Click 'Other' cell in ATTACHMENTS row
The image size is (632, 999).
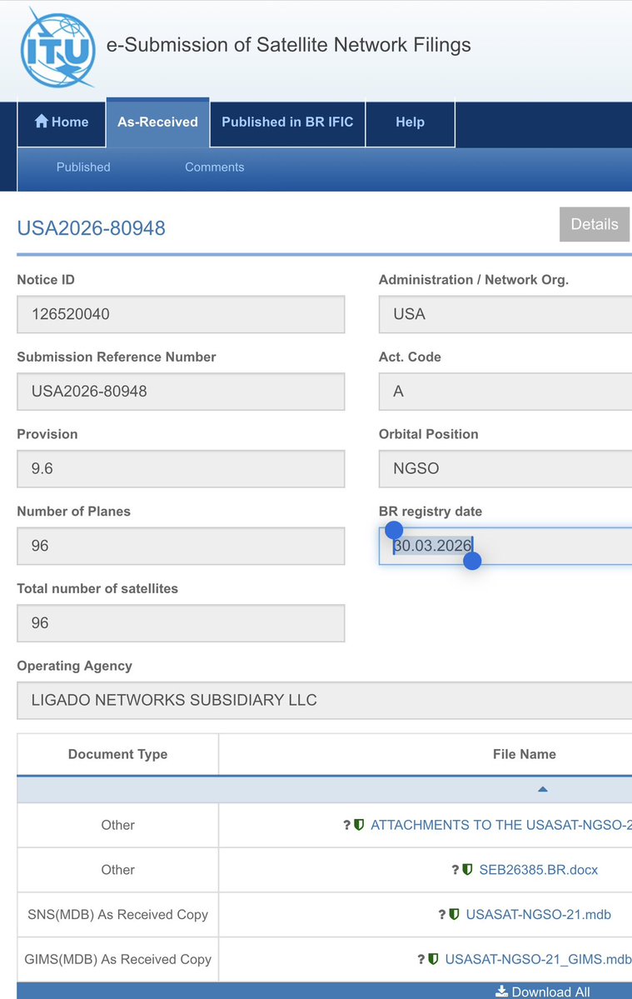(x=117, y=825)
